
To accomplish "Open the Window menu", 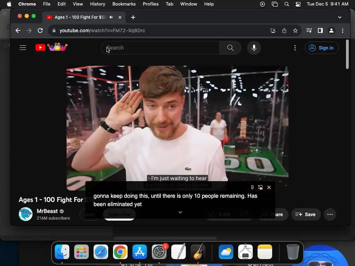I will point(189,4).
